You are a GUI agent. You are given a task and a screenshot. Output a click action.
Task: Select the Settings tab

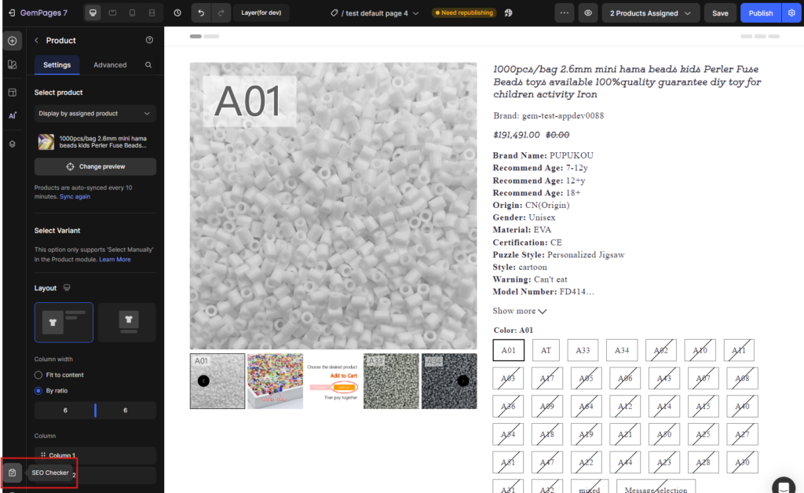click(x=57, y=65)
